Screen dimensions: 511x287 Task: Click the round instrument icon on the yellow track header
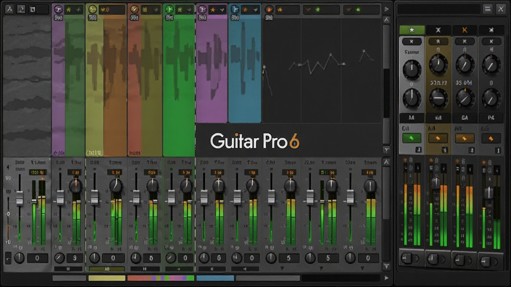tap(92, 9)
